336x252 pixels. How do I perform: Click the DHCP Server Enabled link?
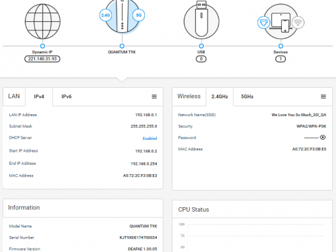(150, 139)
